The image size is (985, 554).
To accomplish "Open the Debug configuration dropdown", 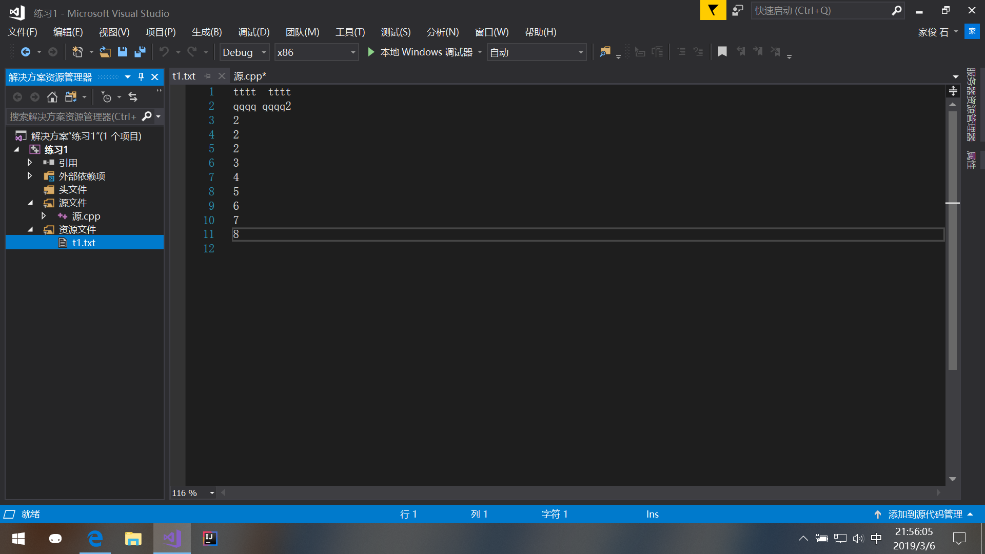I will tap(264, 52).
